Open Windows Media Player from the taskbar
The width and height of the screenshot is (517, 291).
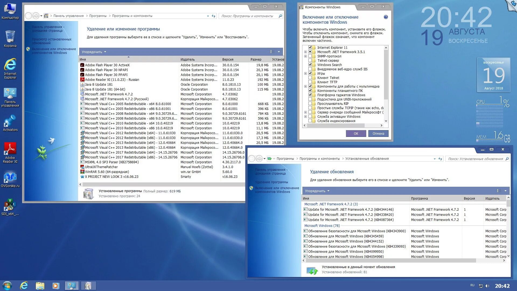(55, 286)
